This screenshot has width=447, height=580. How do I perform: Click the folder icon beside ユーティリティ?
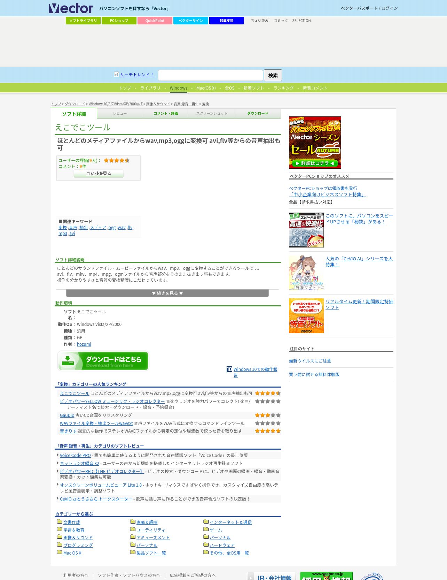click(x=133, y=529)
